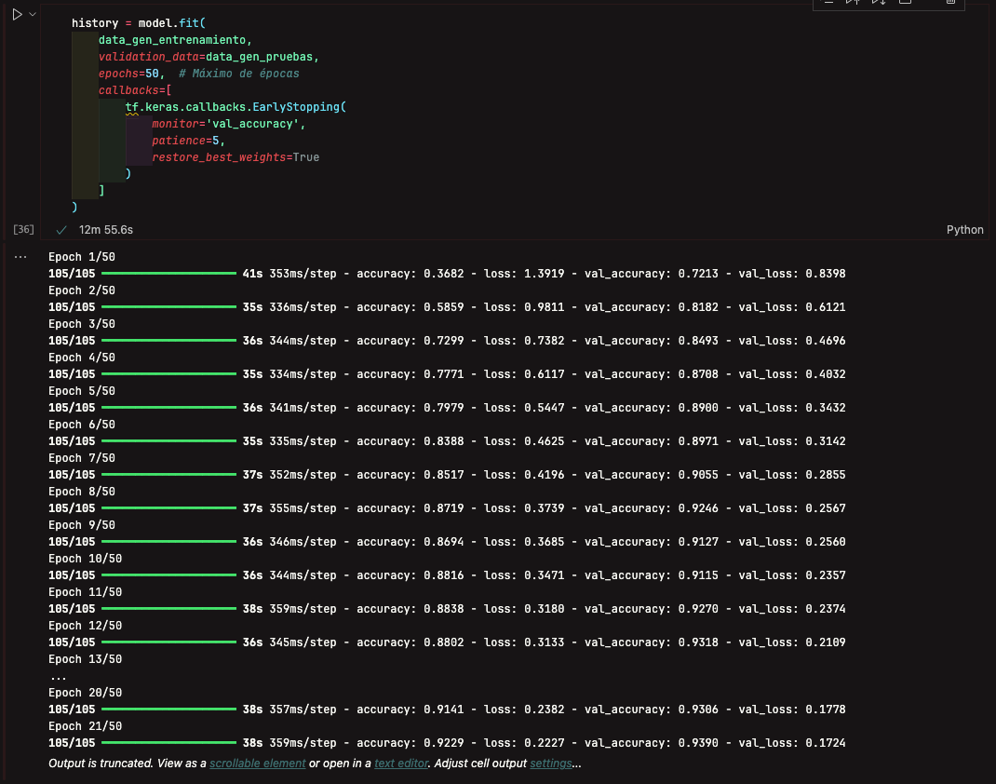Click the 12m 55.6s execution time
Image resolution: width=996 pixels, height=784 pixels.
[106, 230]
